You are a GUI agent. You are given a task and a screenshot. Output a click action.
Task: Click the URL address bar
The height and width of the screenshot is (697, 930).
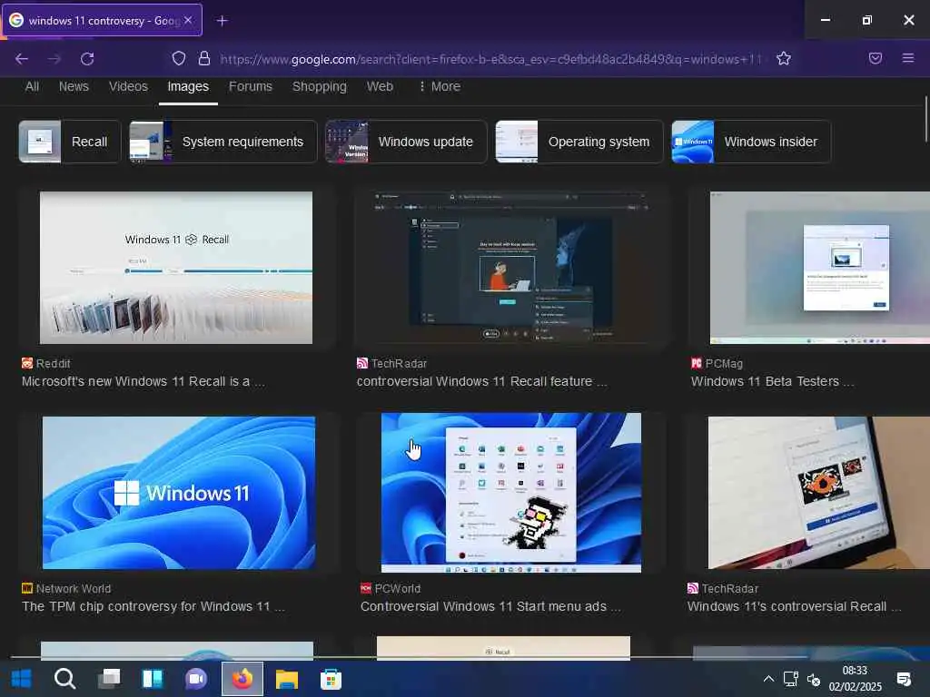point(490,59)
